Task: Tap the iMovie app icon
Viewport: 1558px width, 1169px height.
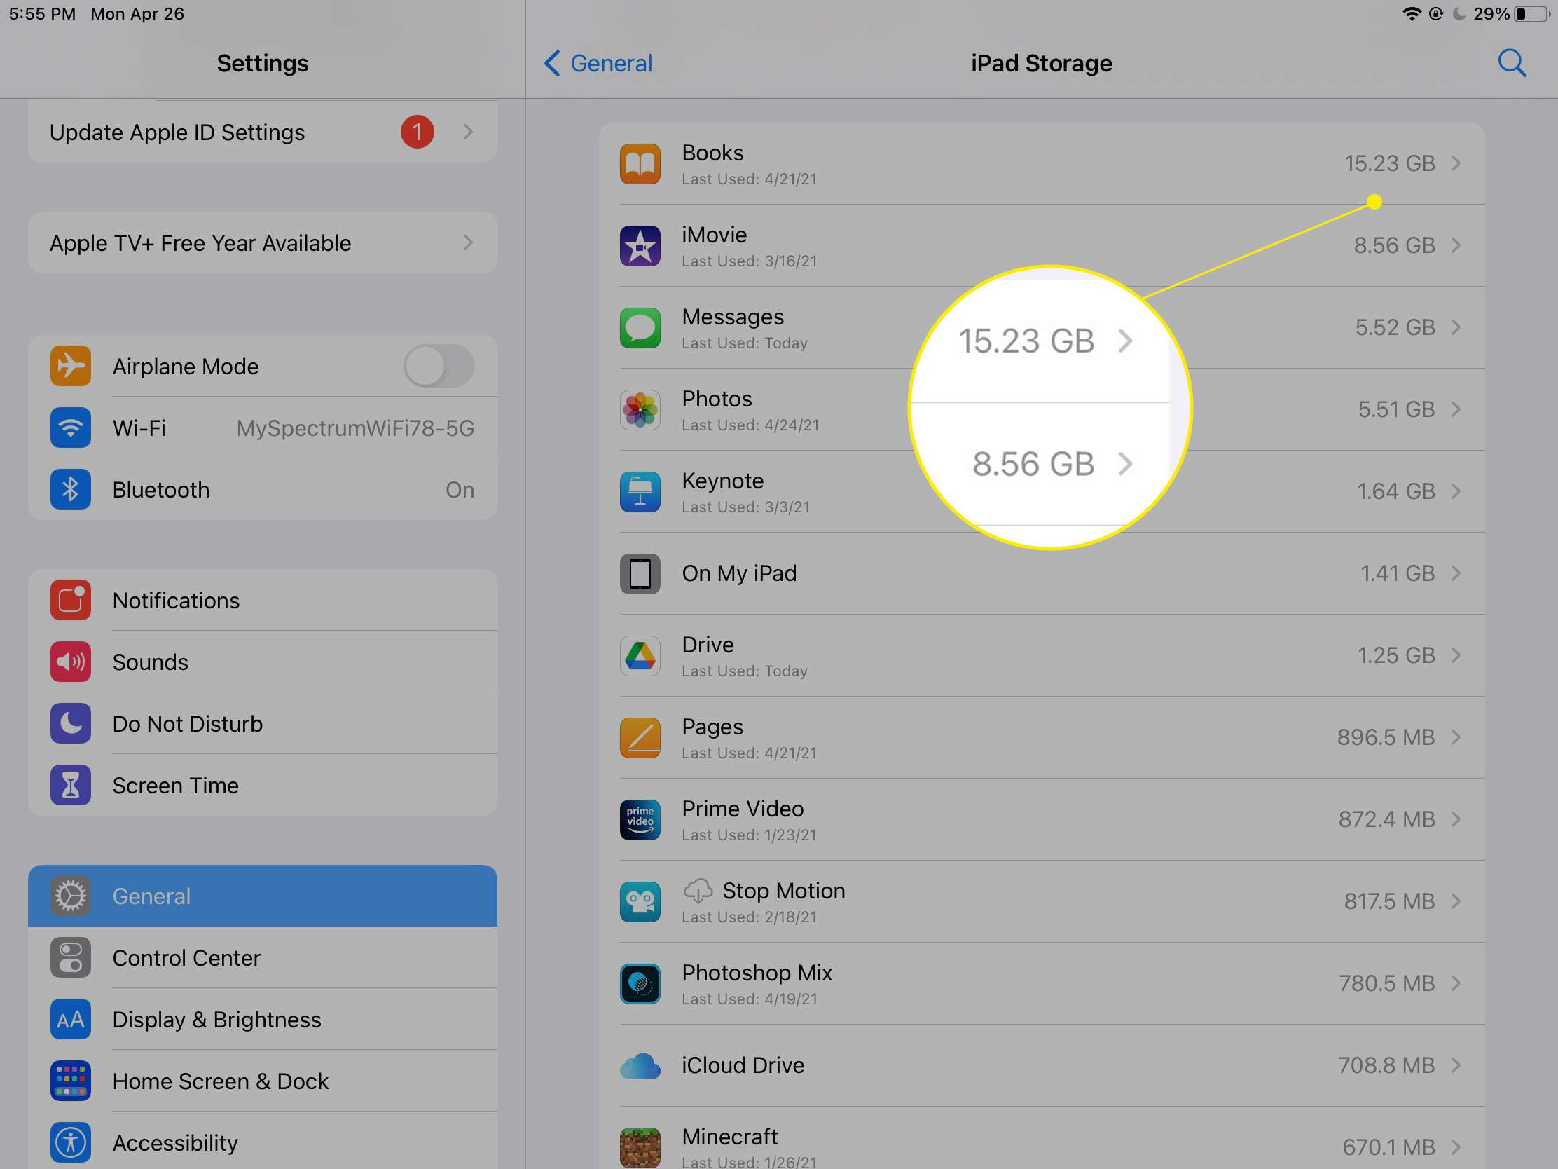Action: click(640, 245)
